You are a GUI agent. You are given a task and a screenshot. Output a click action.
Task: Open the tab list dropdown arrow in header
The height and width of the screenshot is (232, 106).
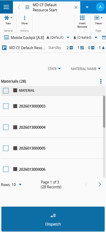(87, 7)
